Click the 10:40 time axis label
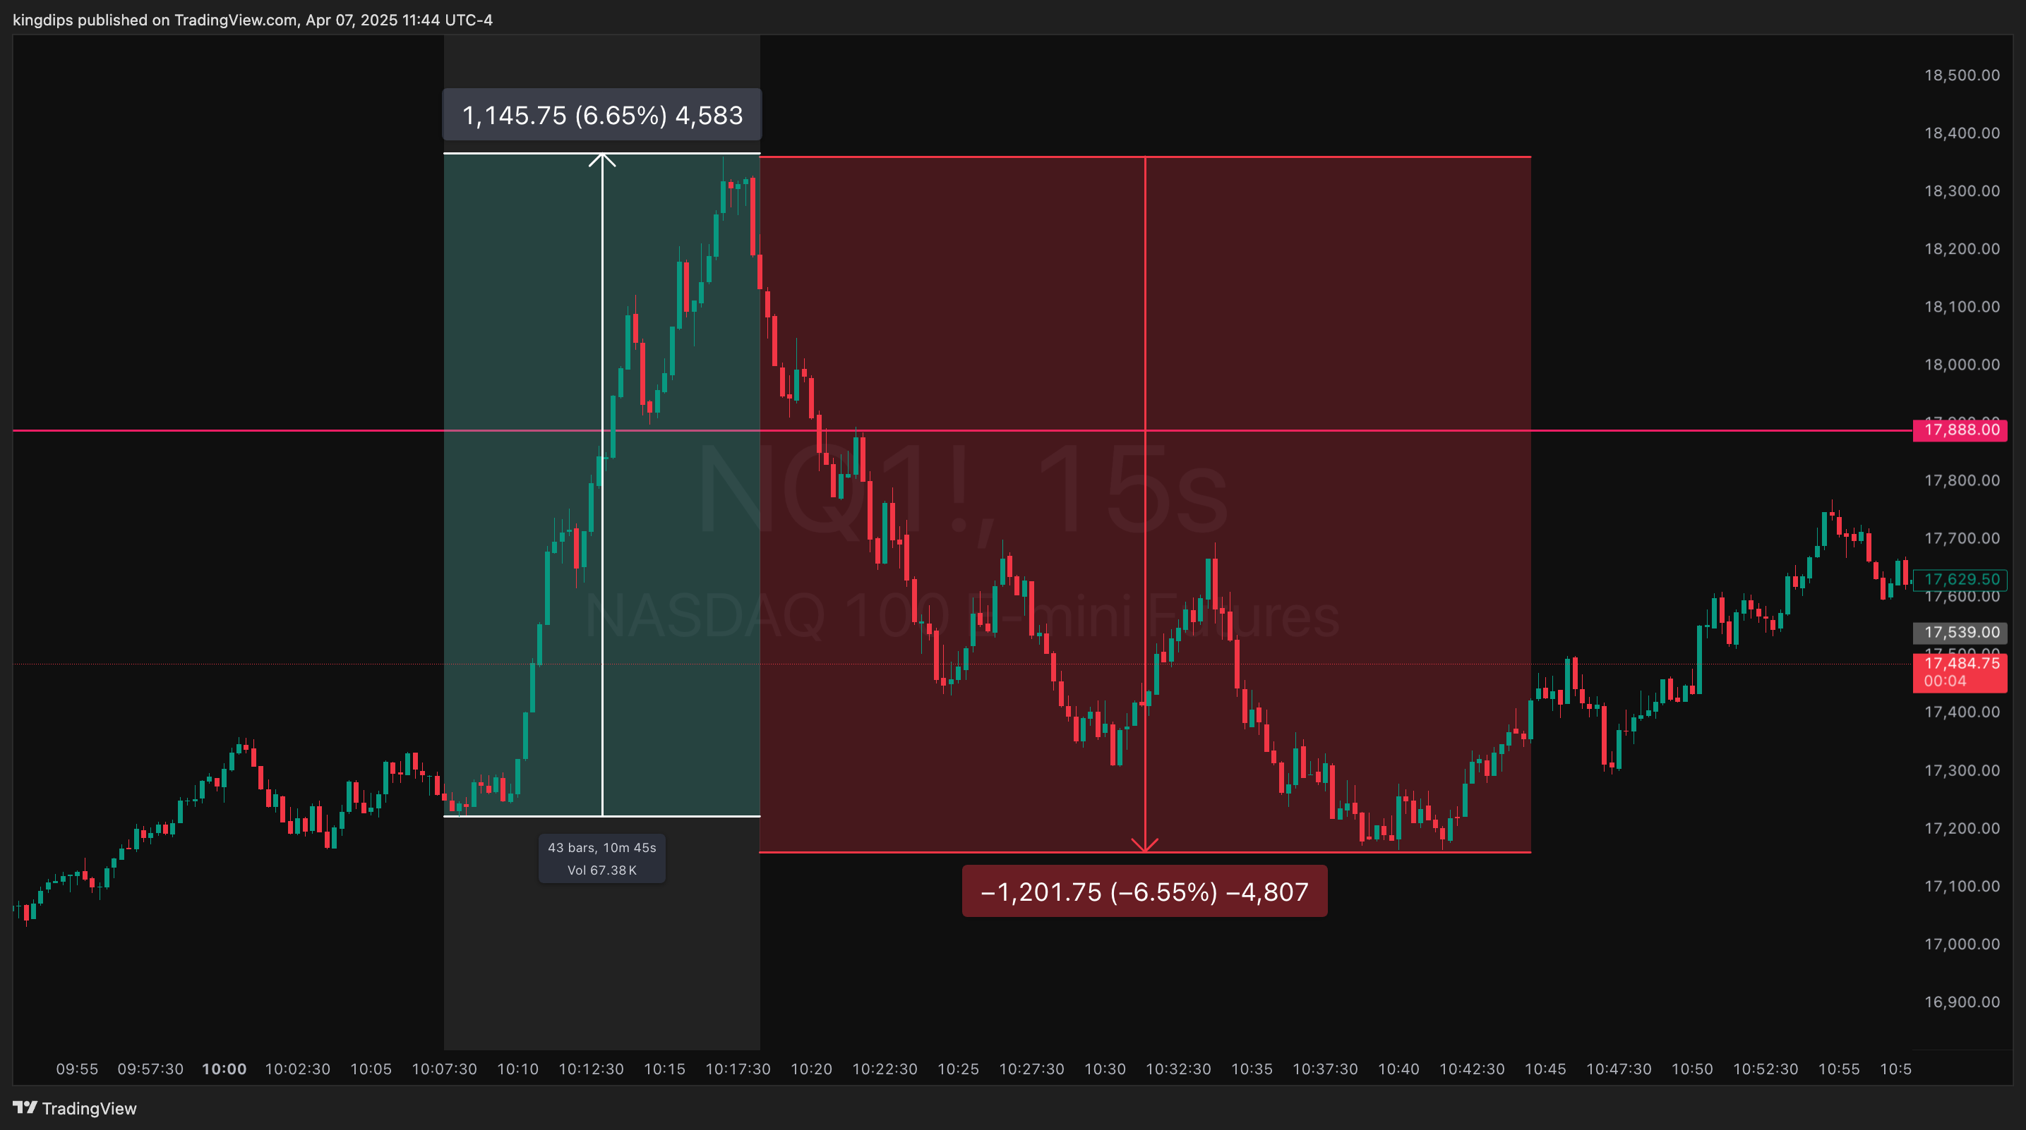Screen dimensions: 2026x1130 point(1398,1069)
